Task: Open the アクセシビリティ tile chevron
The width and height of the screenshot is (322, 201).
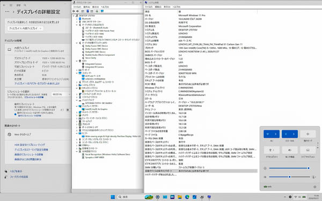Action: [274, 150]
